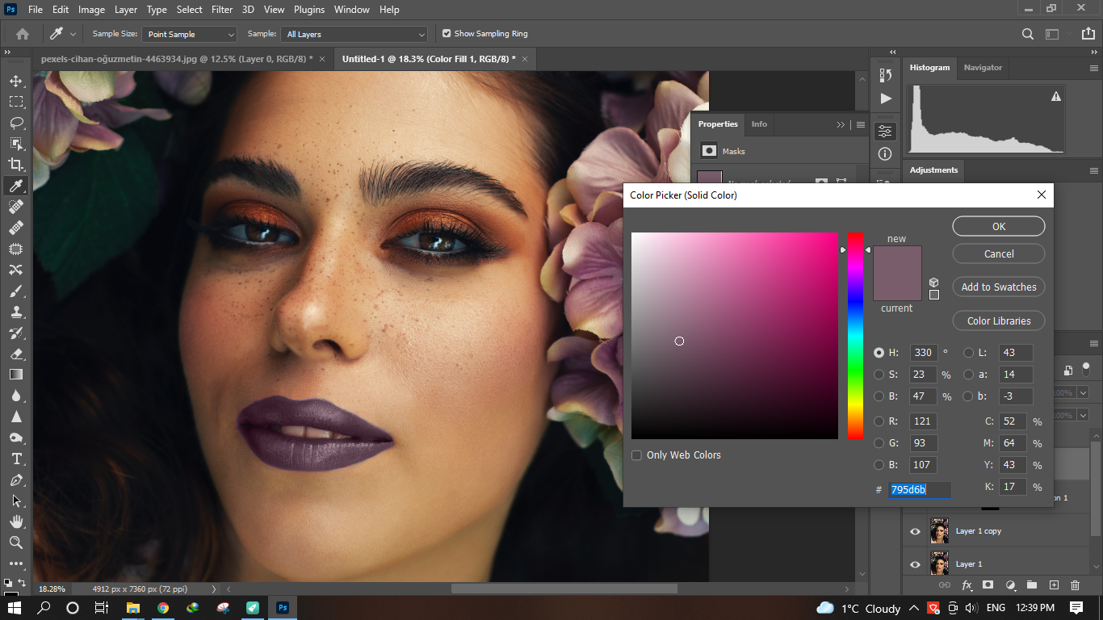
Task: Click inside the saturation-brightness color field
Action: pyautogui.click(x=735, y=336)
